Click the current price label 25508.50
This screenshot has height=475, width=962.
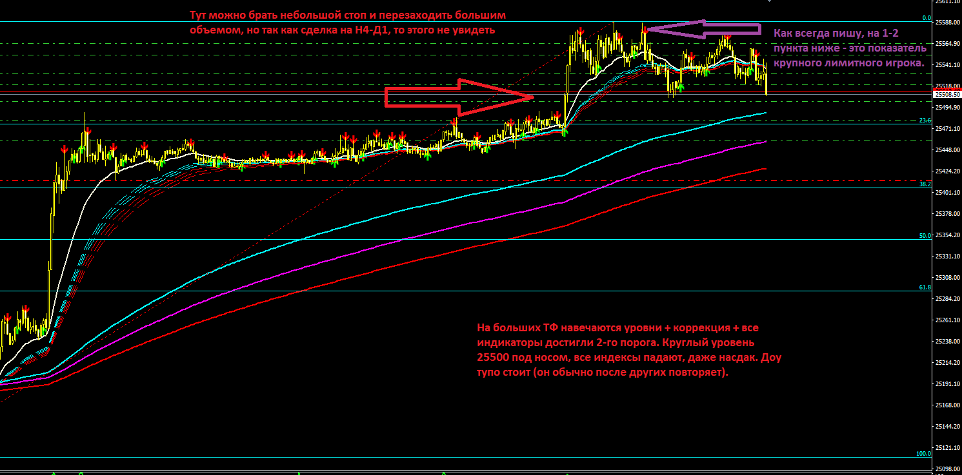click(x=947, y=94)
